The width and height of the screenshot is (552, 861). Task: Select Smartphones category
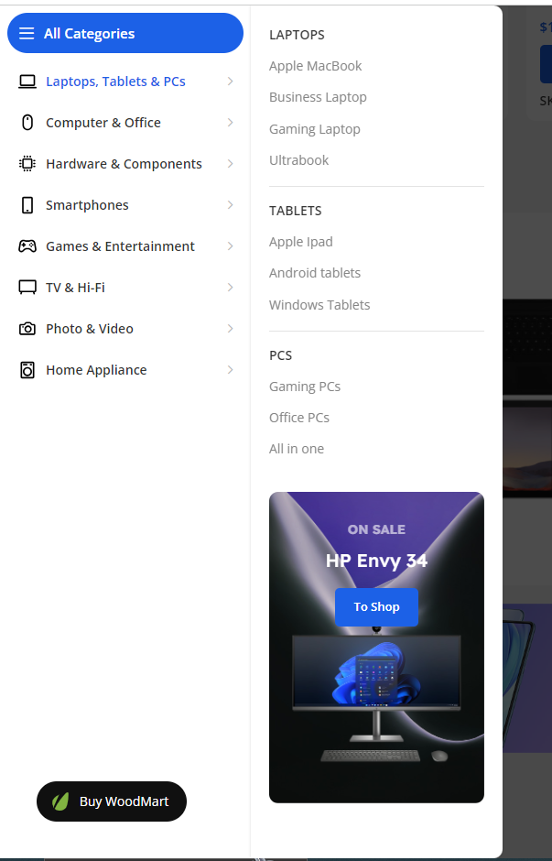pos(125,205)
